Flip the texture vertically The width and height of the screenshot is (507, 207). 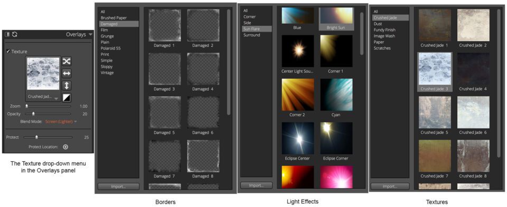point(67,85)
